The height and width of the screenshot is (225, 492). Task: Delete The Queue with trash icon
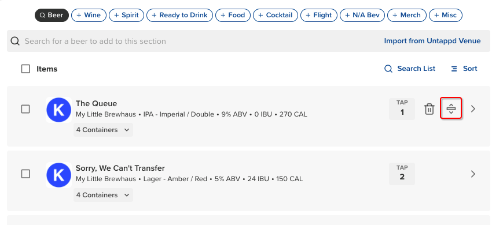tap(429, 109)
